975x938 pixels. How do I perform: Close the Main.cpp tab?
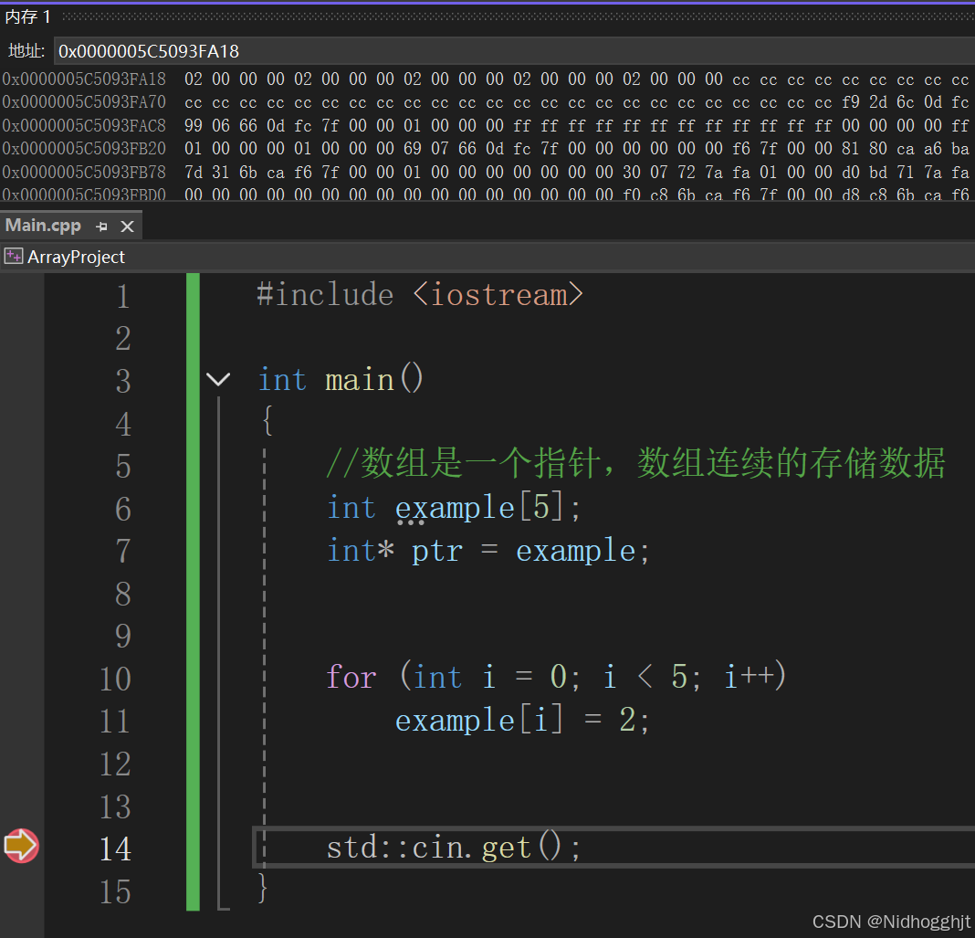click(x=128, y=227)
